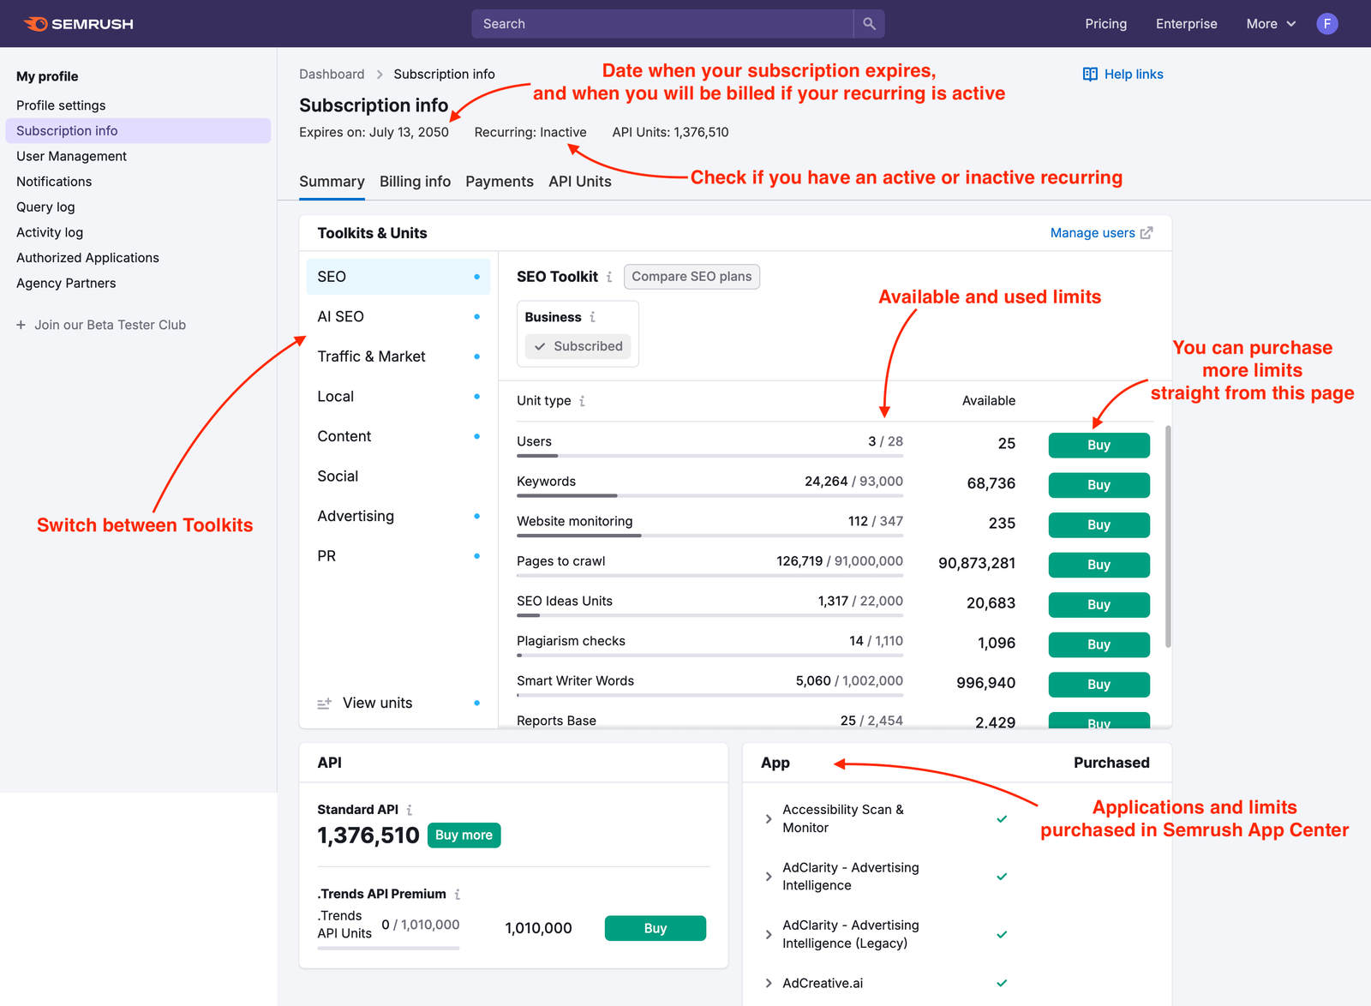
Task: Click the Semrush logo
Action: (x=79, y=23)
